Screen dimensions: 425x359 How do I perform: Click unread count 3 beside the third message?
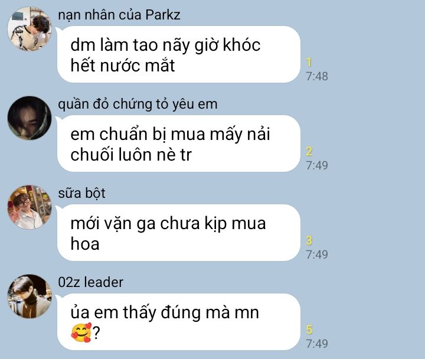309,241
